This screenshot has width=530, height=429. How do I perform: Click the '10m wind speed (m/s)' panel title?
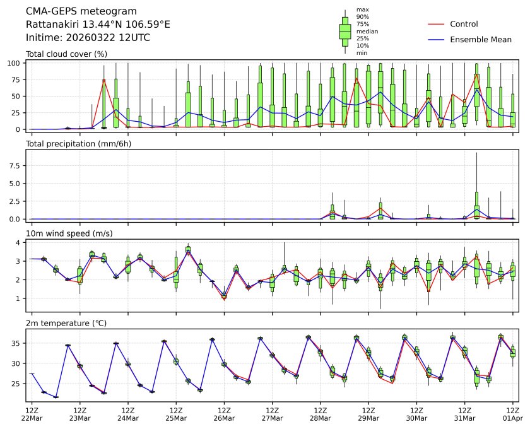tap(69, 233)
